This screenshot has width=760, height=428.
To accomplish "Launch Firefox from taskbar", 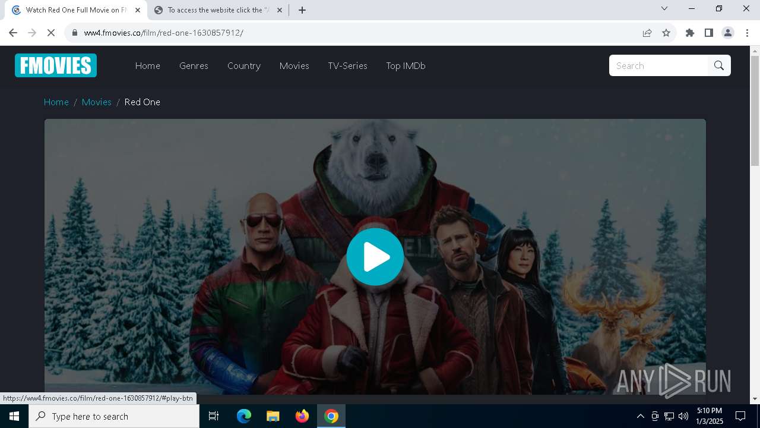I will pyautogui.click(x=302, y=416).
